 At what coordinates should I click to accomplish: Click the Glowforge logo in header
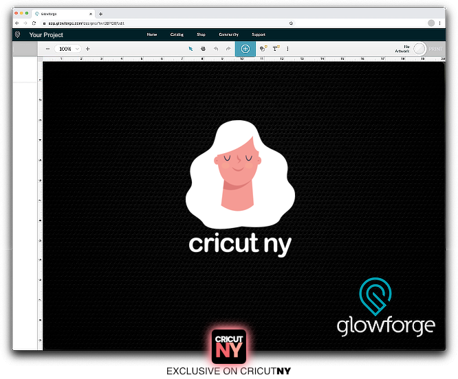point(18,34)
